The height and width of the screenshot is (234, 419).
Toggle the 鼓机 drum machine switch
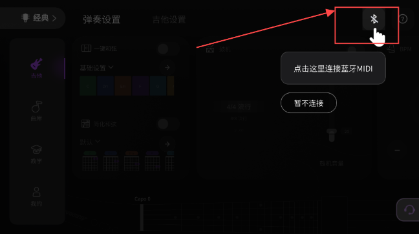coord(357,49)
